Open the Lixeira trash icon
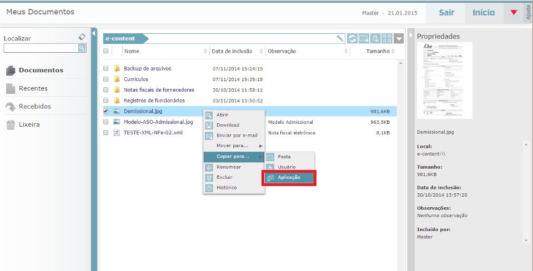This screenshot has height=271, width=533. (10, 125)
